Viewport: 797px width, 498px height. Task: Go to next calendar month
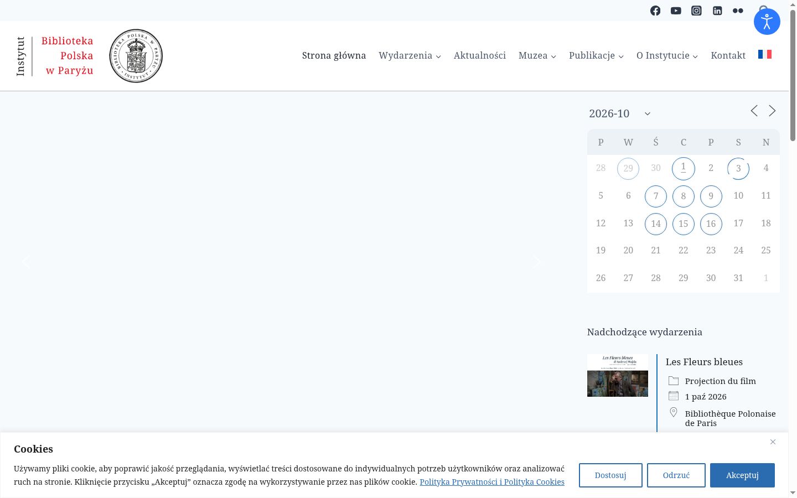772,111
